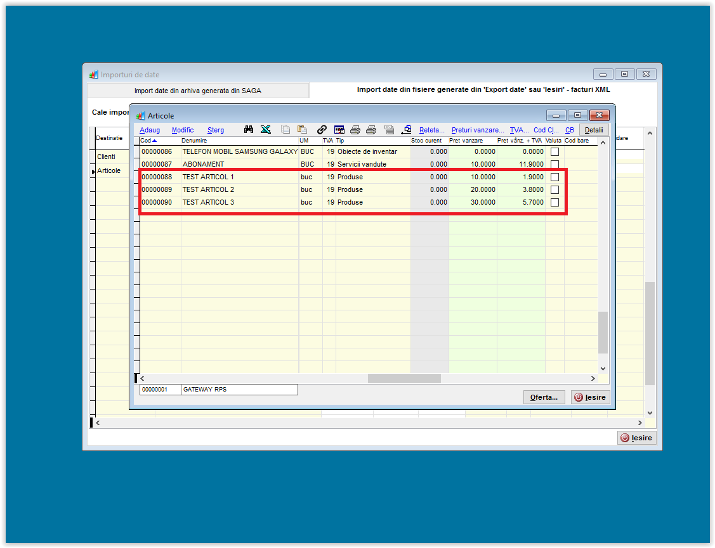Click Iesire button in Importuri de date window
This screenshot has height=548, width=715.
pyautogui.click(x=636, y=438)
